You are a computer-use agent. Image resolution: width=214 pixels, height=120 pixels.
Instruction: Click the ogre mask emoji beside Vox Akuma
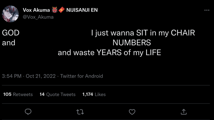click(x=55, y=10)
